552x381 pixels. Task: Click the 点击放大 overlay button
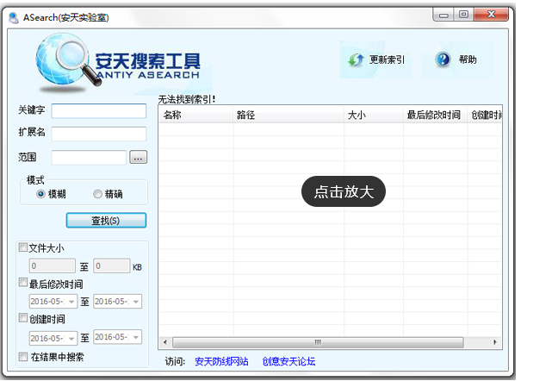(344, 191)
